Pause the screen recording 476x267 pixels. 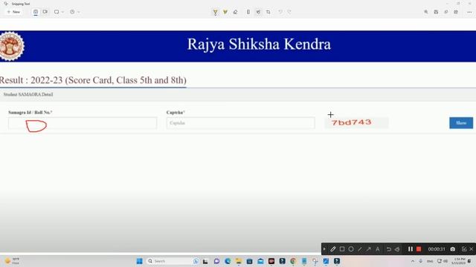(x=411, y=249)
